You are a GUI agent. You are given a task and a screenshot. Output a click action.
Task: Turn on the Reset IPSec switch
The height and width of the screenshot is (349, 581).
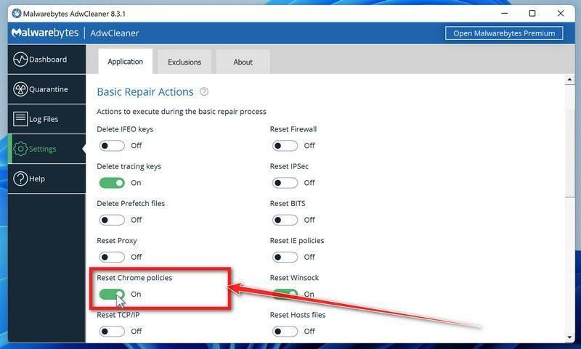[285, 183]
